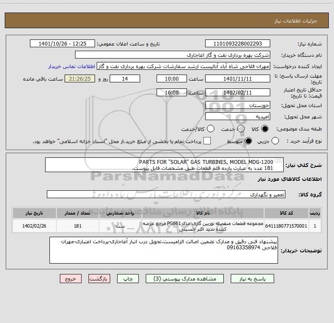
Task: Click the کد کالا column header
Action: coord(286,213)
